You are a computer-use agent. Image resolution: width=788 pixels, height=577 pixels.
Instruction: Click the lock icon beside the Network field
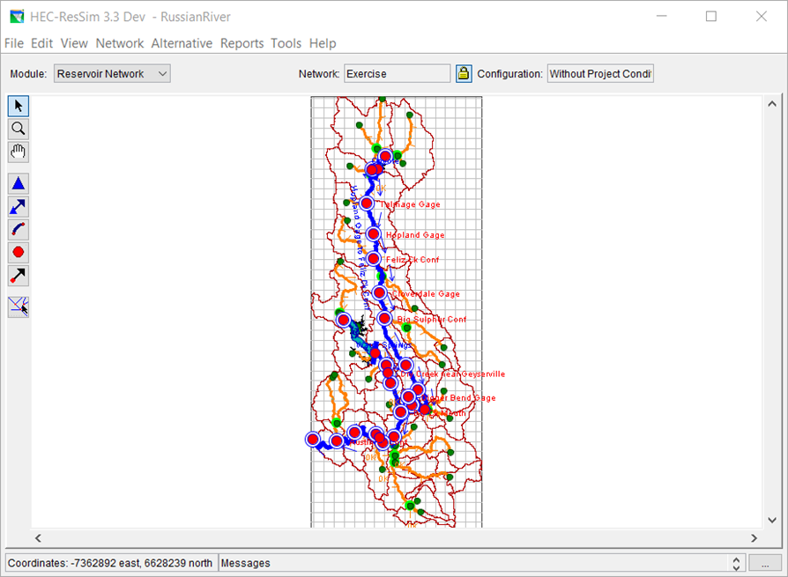(x=463, y=73)
